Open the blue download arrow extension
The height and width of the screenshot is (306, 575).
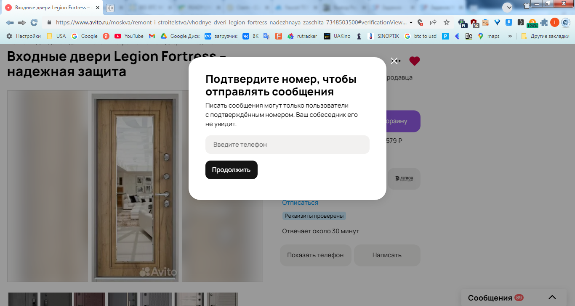(x=508, y=23)
